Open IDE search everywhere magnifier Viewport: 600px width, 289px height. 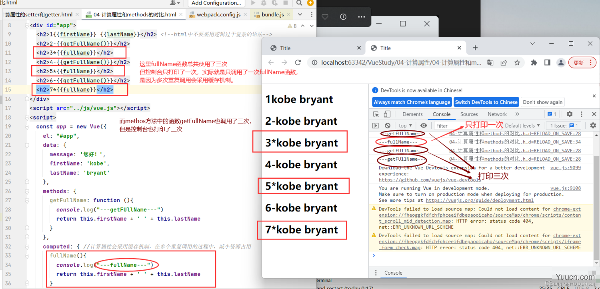point(300,3)
